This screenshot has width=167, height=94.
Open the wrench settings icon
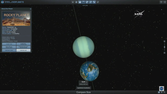[98, 2]
